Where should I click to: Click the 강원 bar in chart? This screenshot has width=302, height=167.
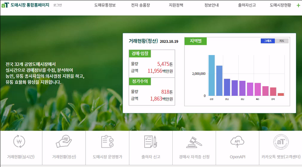211,75
